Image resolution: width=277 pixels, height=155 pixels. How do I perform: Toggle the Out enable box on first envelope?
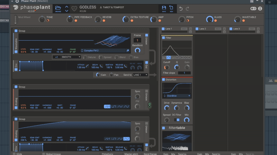click(146, 62)
